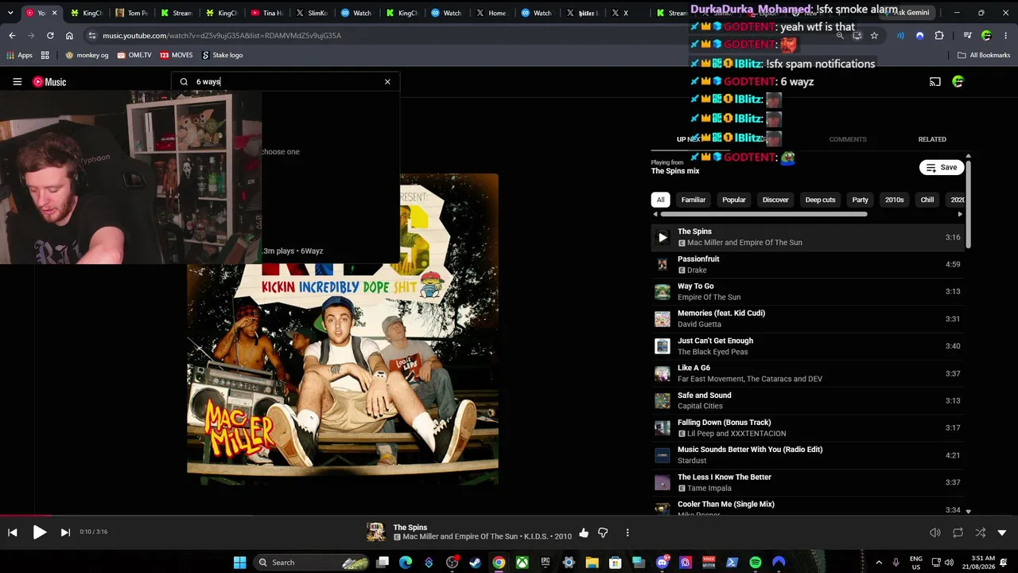Play the current song from the player bar
Screen dimensions: 1018x573
39,532
